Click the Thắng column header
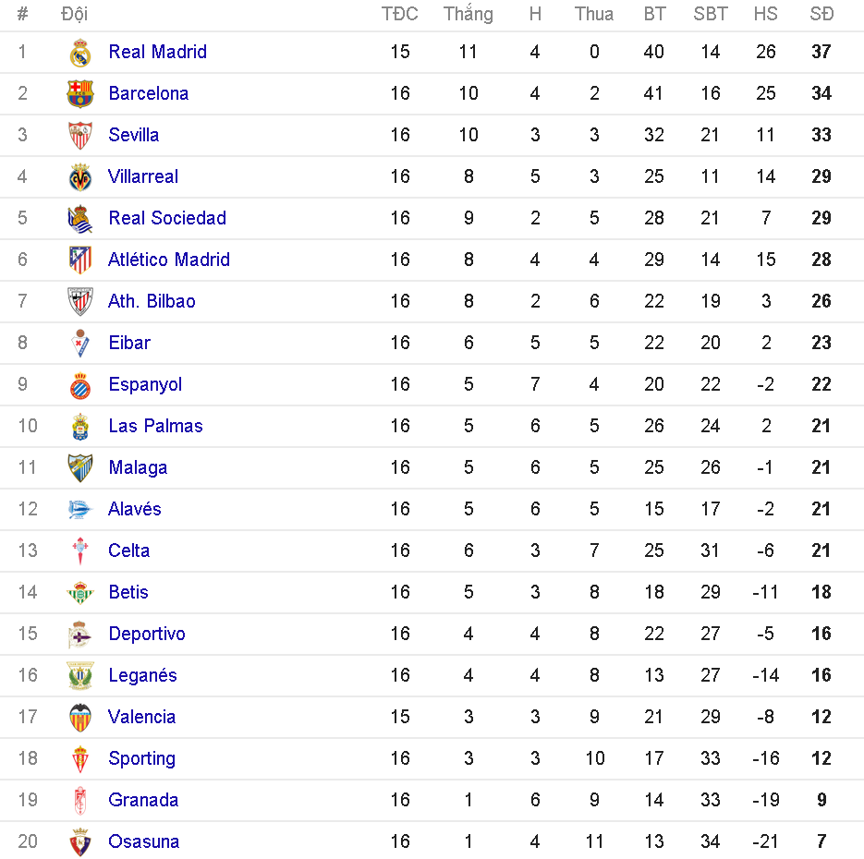864x859 pixels. pyautogui.click(x=468, y=14)
